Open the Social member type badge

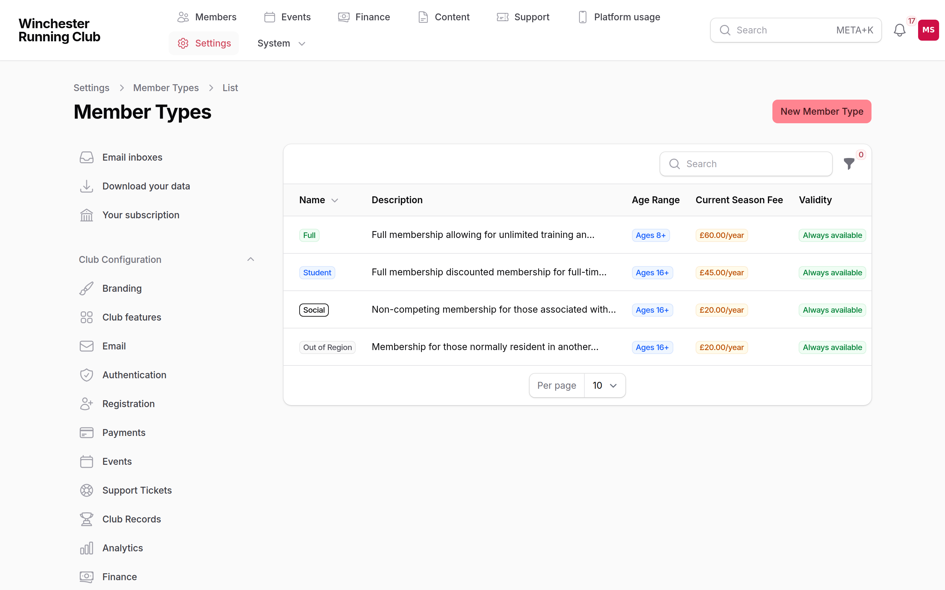coord(314,310)
